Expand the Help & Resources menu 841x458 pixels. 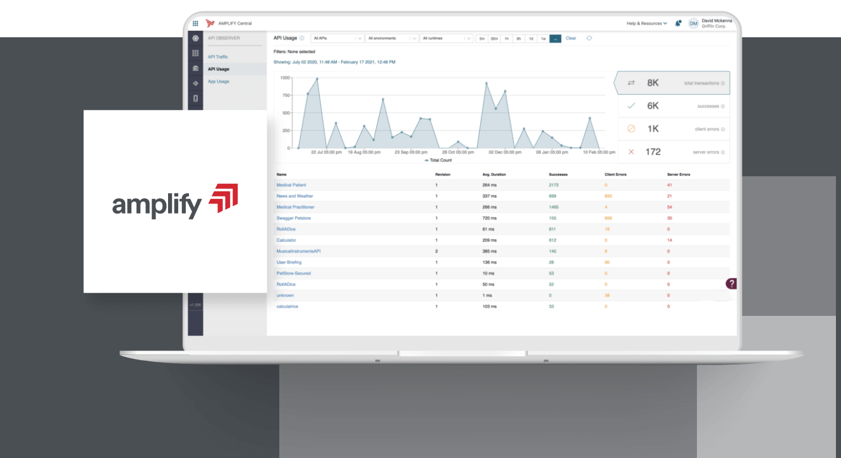click(646, 23)
